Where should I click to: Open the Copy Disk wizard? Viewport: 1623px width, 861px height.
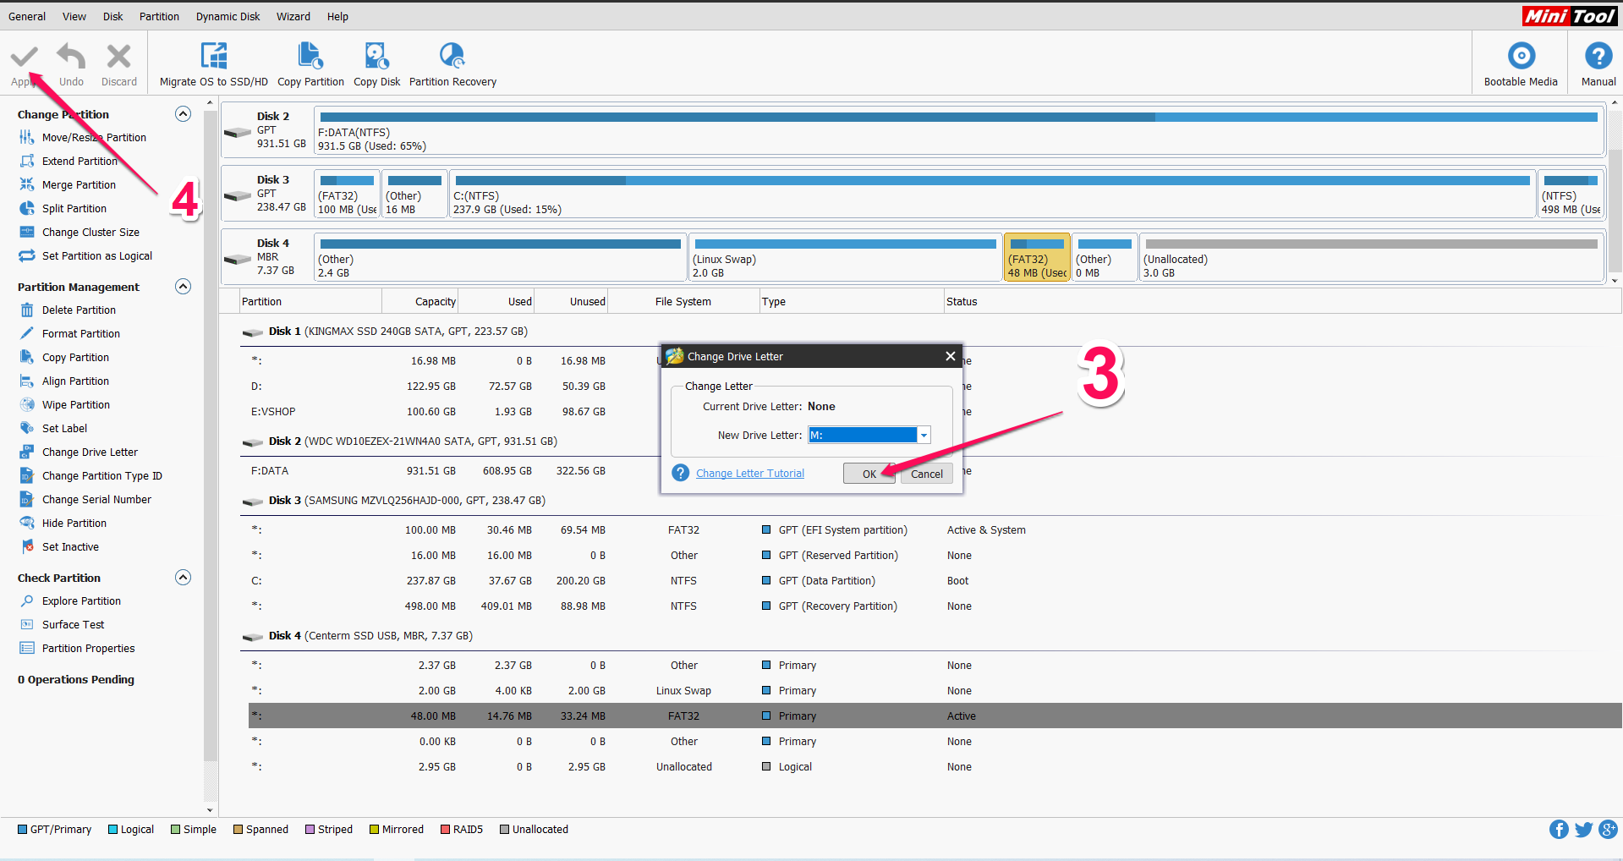376,57
